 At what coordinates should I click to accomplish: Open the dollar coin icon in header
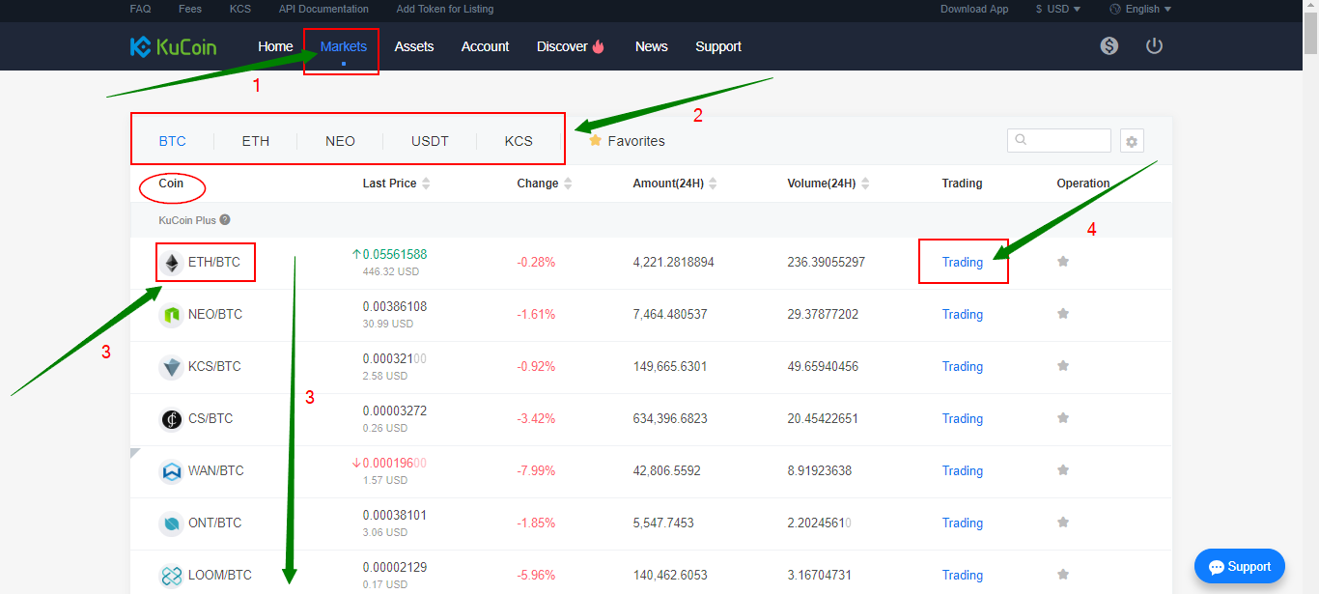pos(1109,45)
